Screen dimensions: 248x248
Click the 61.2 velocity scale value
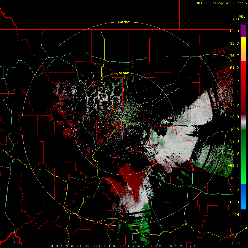pyautogui.click(x=234, y=68)
